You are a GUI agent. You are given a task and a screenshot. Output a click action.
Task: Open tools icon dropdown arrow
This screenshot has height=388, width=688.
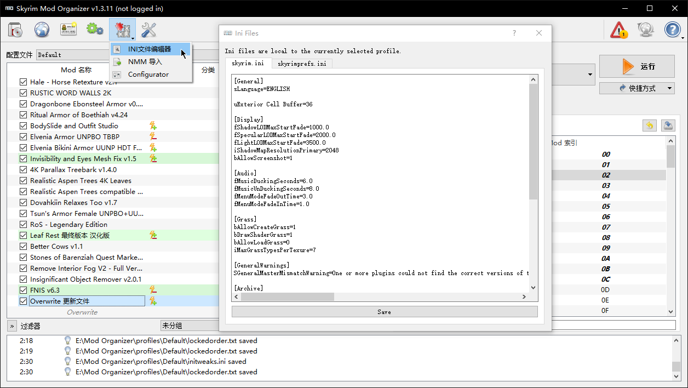pyautogui.click(x=133, y=38)
